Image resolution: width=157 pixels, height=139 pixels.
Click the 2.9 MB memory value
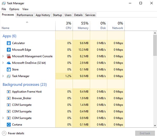pyautogui.click(x=84, y=63)
